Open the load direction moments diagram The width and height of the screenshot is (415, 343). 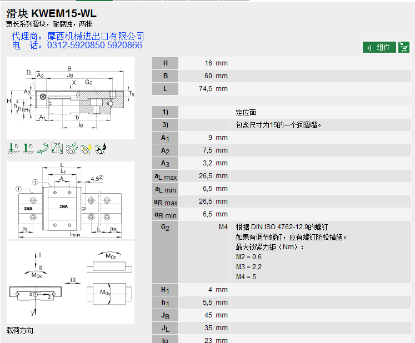(x=71, y=282)
